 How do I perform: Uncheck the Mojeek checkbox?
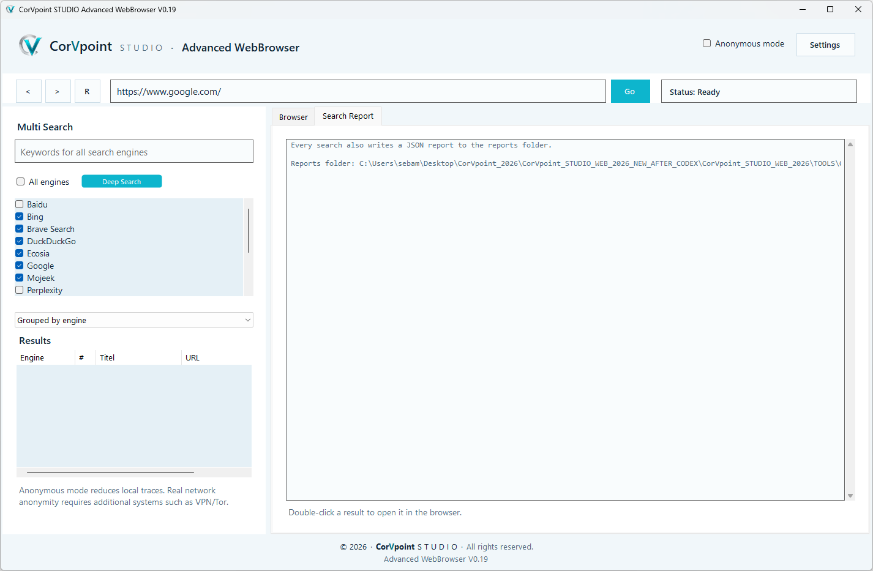[x=20, y=278]
